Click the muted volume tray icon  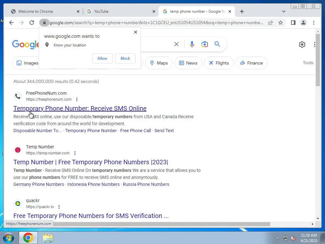click(293, 238)
